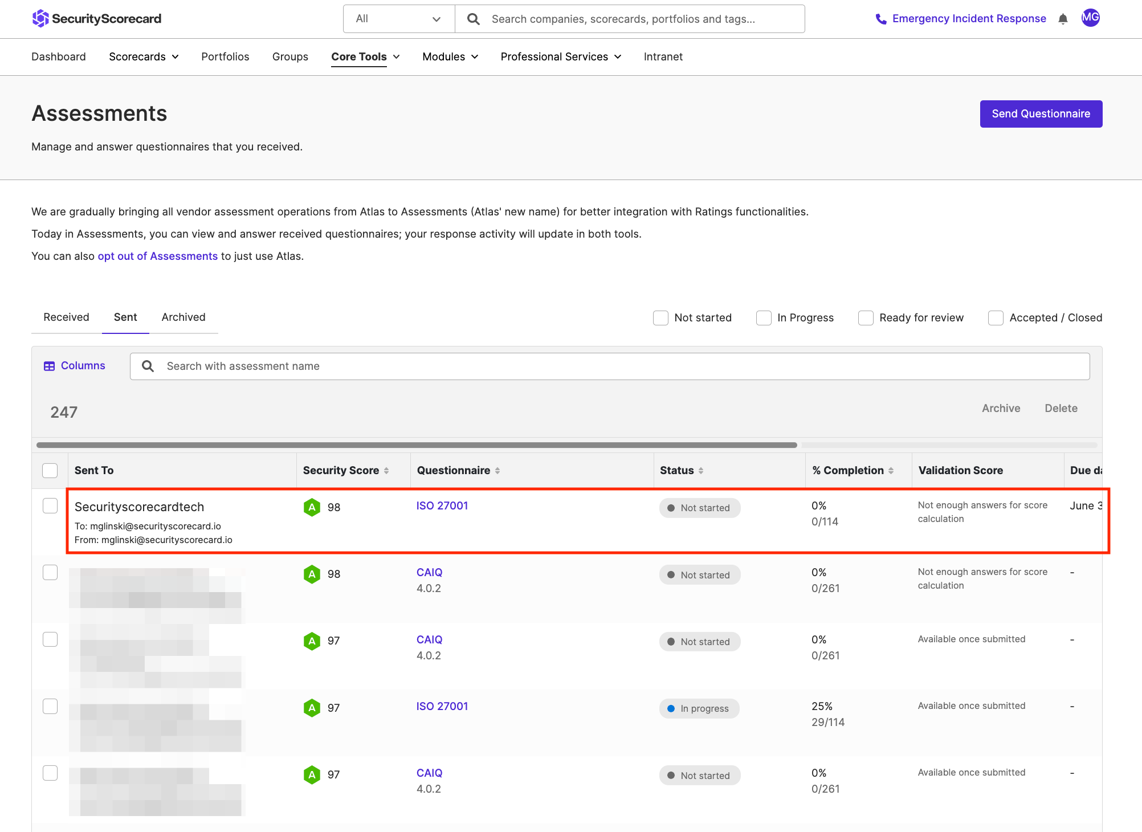The width and height of the screenshot is (1142, 832).
Task: Click the MG profile avatar
Action: (1090, 18)
